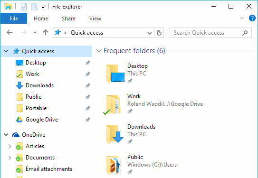Go back with the left arrow
The height and width of the screenshot is (178, 258).
click(10, 32)
